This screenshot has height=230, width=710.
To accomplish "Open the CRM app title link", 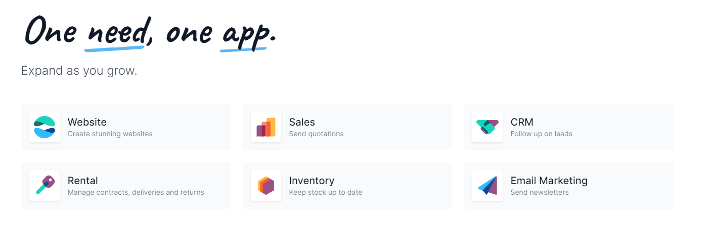I will 522,122.
